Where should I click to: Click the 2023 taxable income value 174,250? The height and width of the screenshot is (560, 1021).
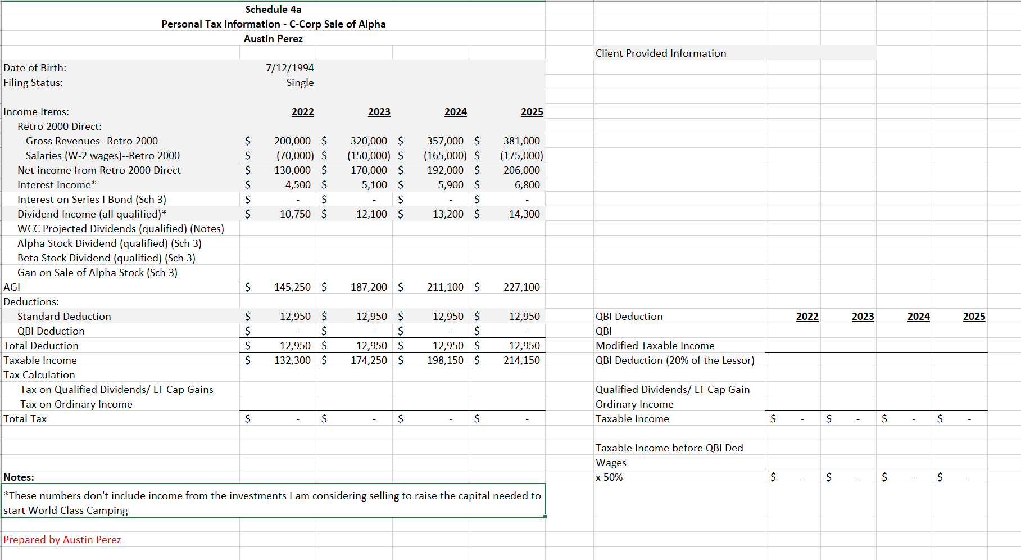(369, 360)
